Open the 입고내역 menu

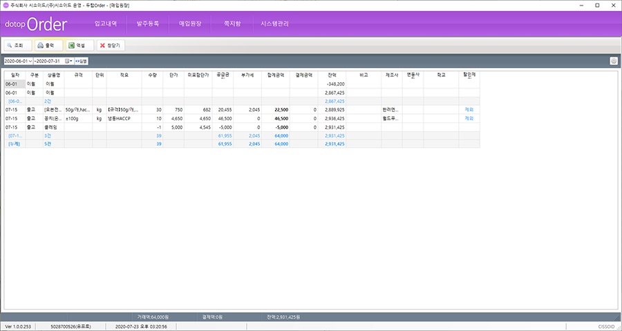(x=105, y=23)
